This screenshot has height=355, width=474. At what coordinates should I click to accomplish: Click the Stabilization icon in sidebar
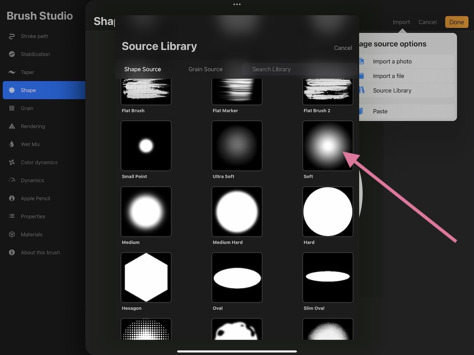[x=12, y=54]
